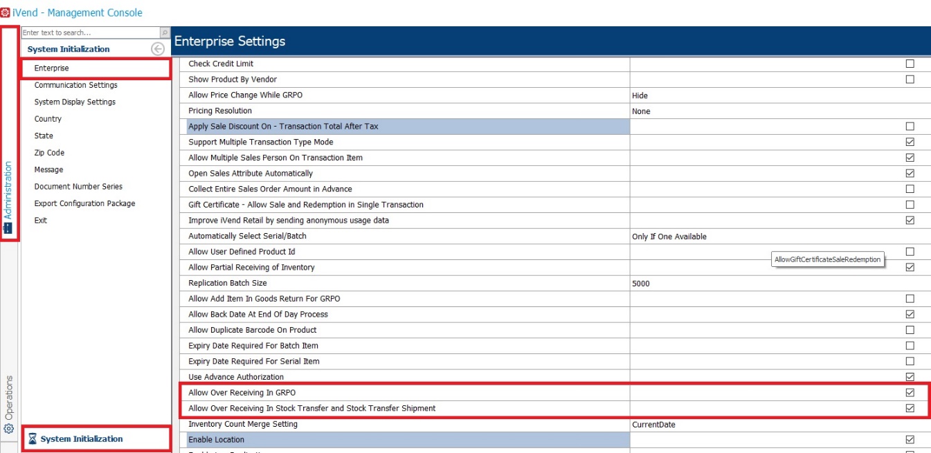Enable Allow Duplicate Barcode On Product

pos(910,330)
